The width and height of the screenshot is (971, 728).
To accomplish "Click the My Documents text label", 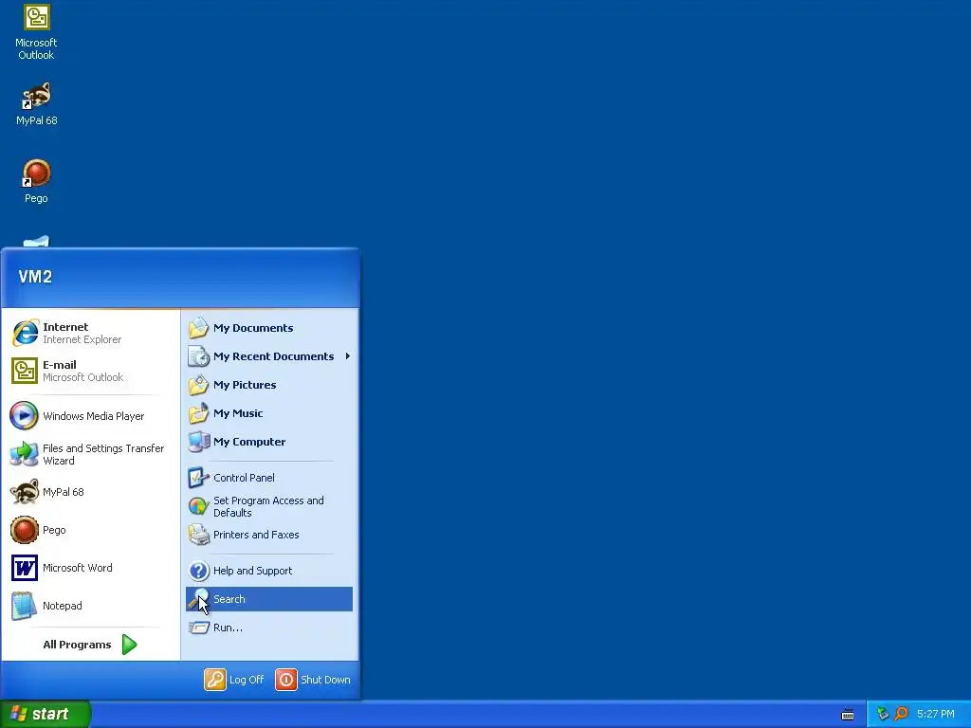I will point(253,327).
